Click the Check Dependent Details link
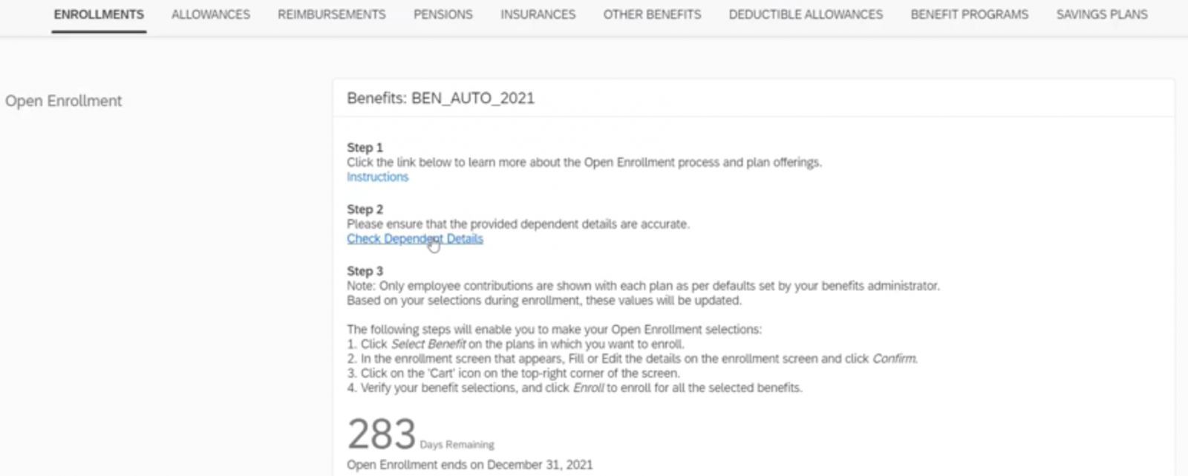1188x476 pixels. coord(415,238)
